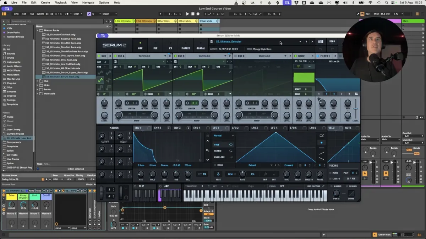Click the Serum Menu button
This screenshot has width=426, height=239.
point(332,41)
